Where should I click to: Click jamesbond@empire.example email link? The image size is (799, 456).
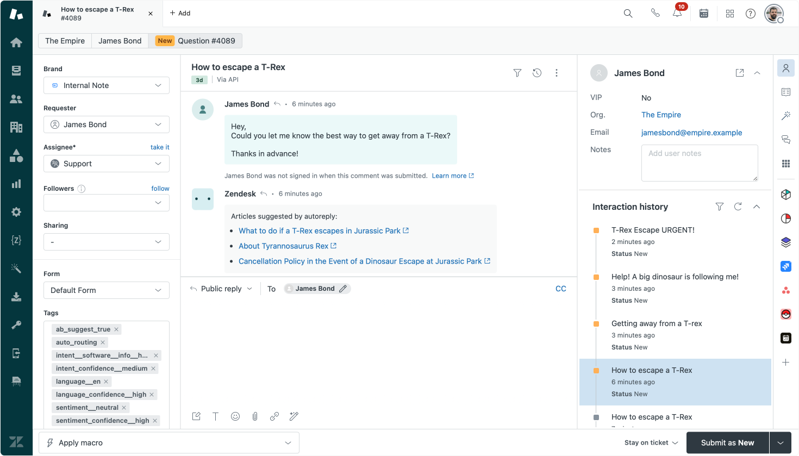tap(691, 133)
